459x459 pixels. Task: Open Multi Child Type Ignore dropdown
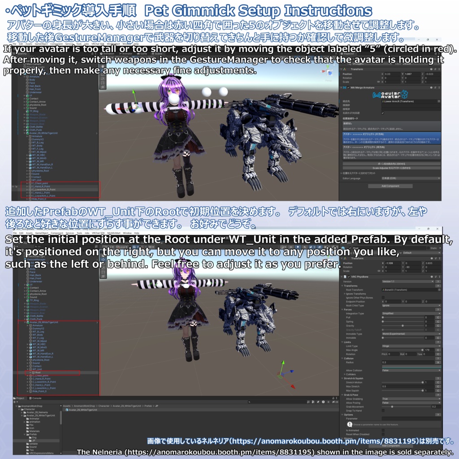[x=411, y=306]
